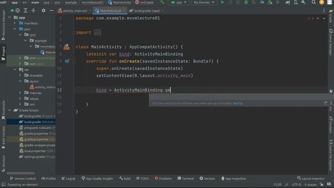Collapse the Gradle Scripts node
The height and width of the screenshot is (188, 334).
tap(9, 110)
